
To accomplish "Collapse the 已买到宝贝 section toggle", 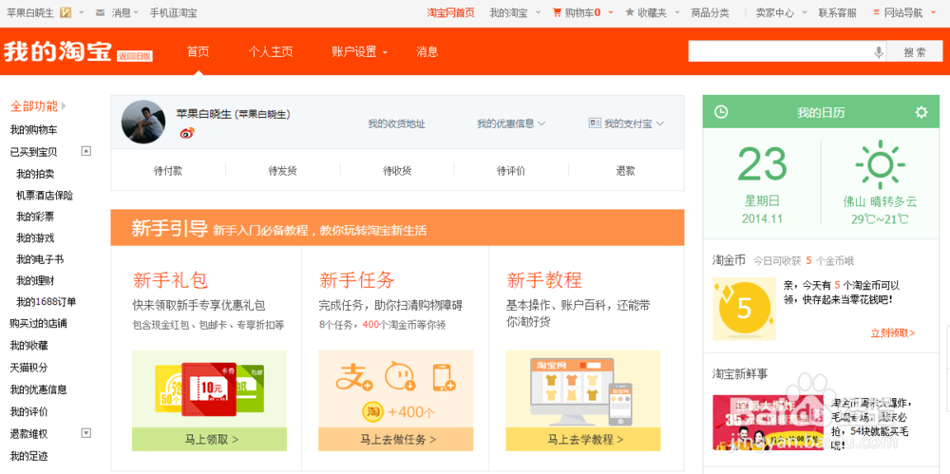I will 86,151.
